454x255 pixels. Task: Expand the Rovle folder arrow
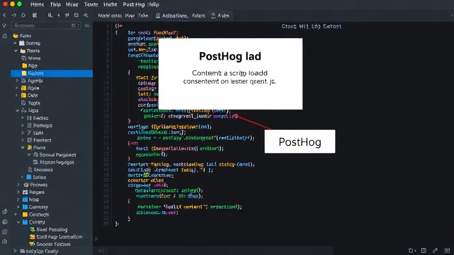[x=17, y=88]
